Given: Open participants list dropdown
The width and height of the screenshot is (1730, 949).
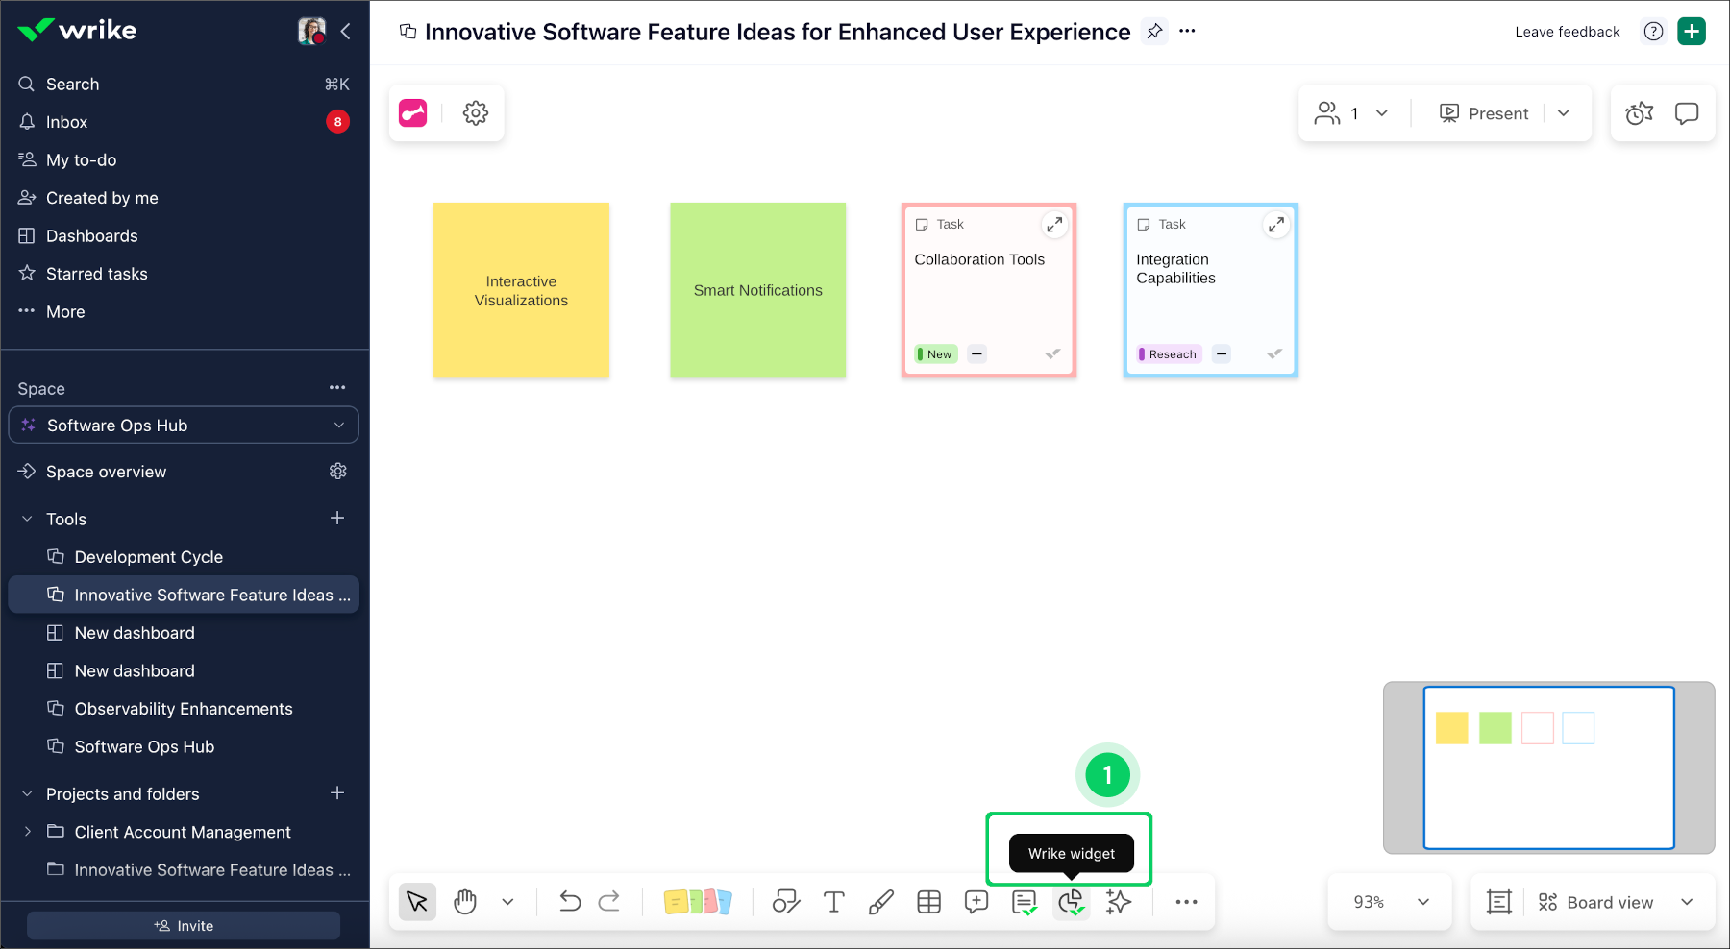Looking at the screenshot, I should pyautogui.click(x=1351, y=113).
